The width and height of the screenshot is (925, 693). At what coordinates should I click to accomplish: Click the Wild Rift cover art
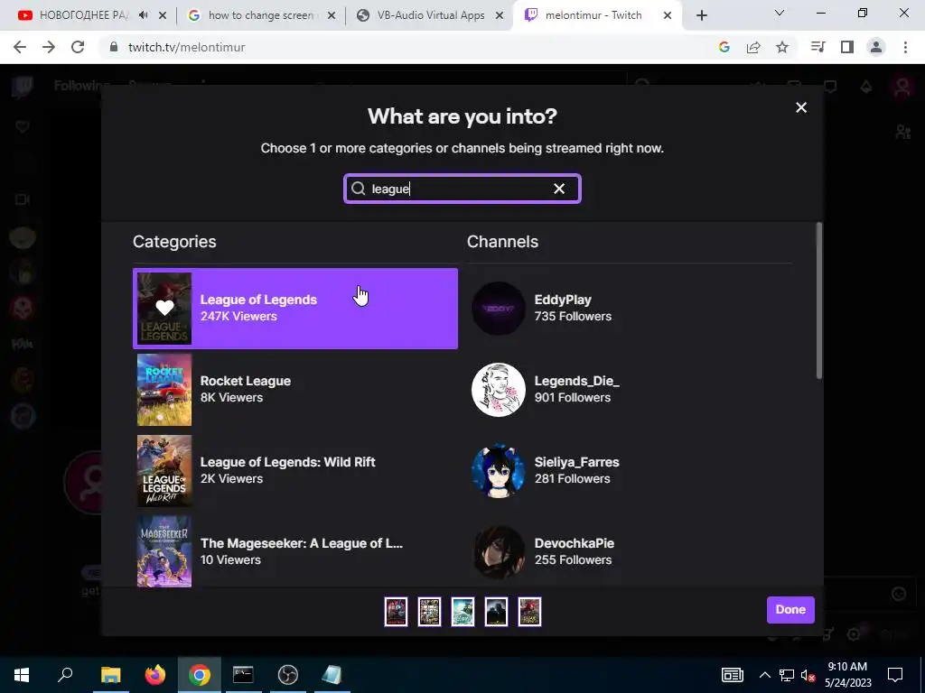[164, 471]
